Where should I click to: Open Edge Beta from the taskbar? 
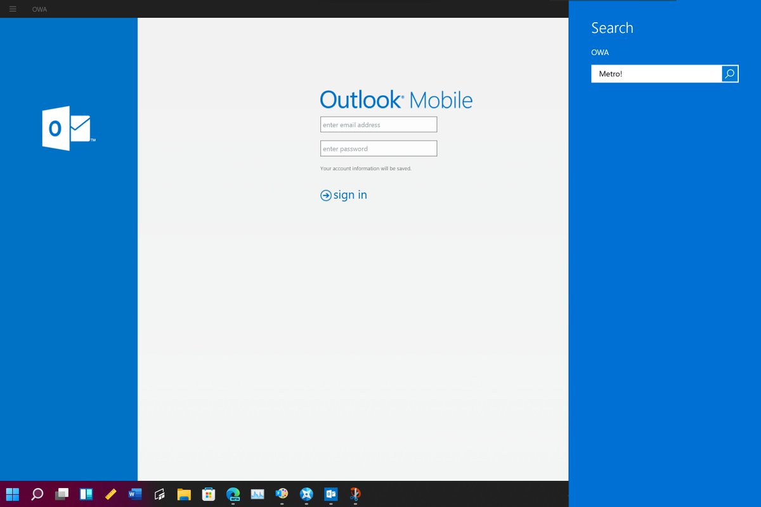point(233,494)
